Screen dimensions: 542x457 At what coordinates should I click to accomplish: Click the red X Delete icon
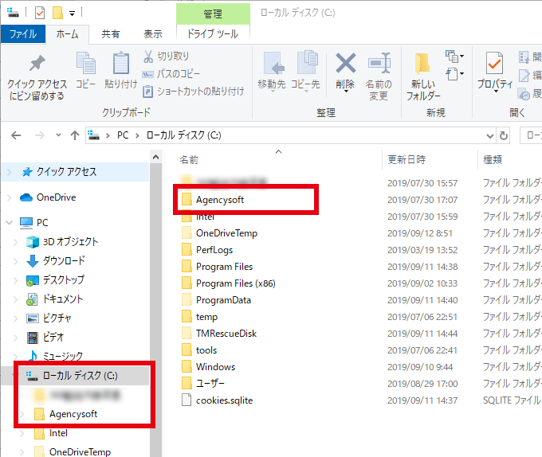(x=345, y=63)
